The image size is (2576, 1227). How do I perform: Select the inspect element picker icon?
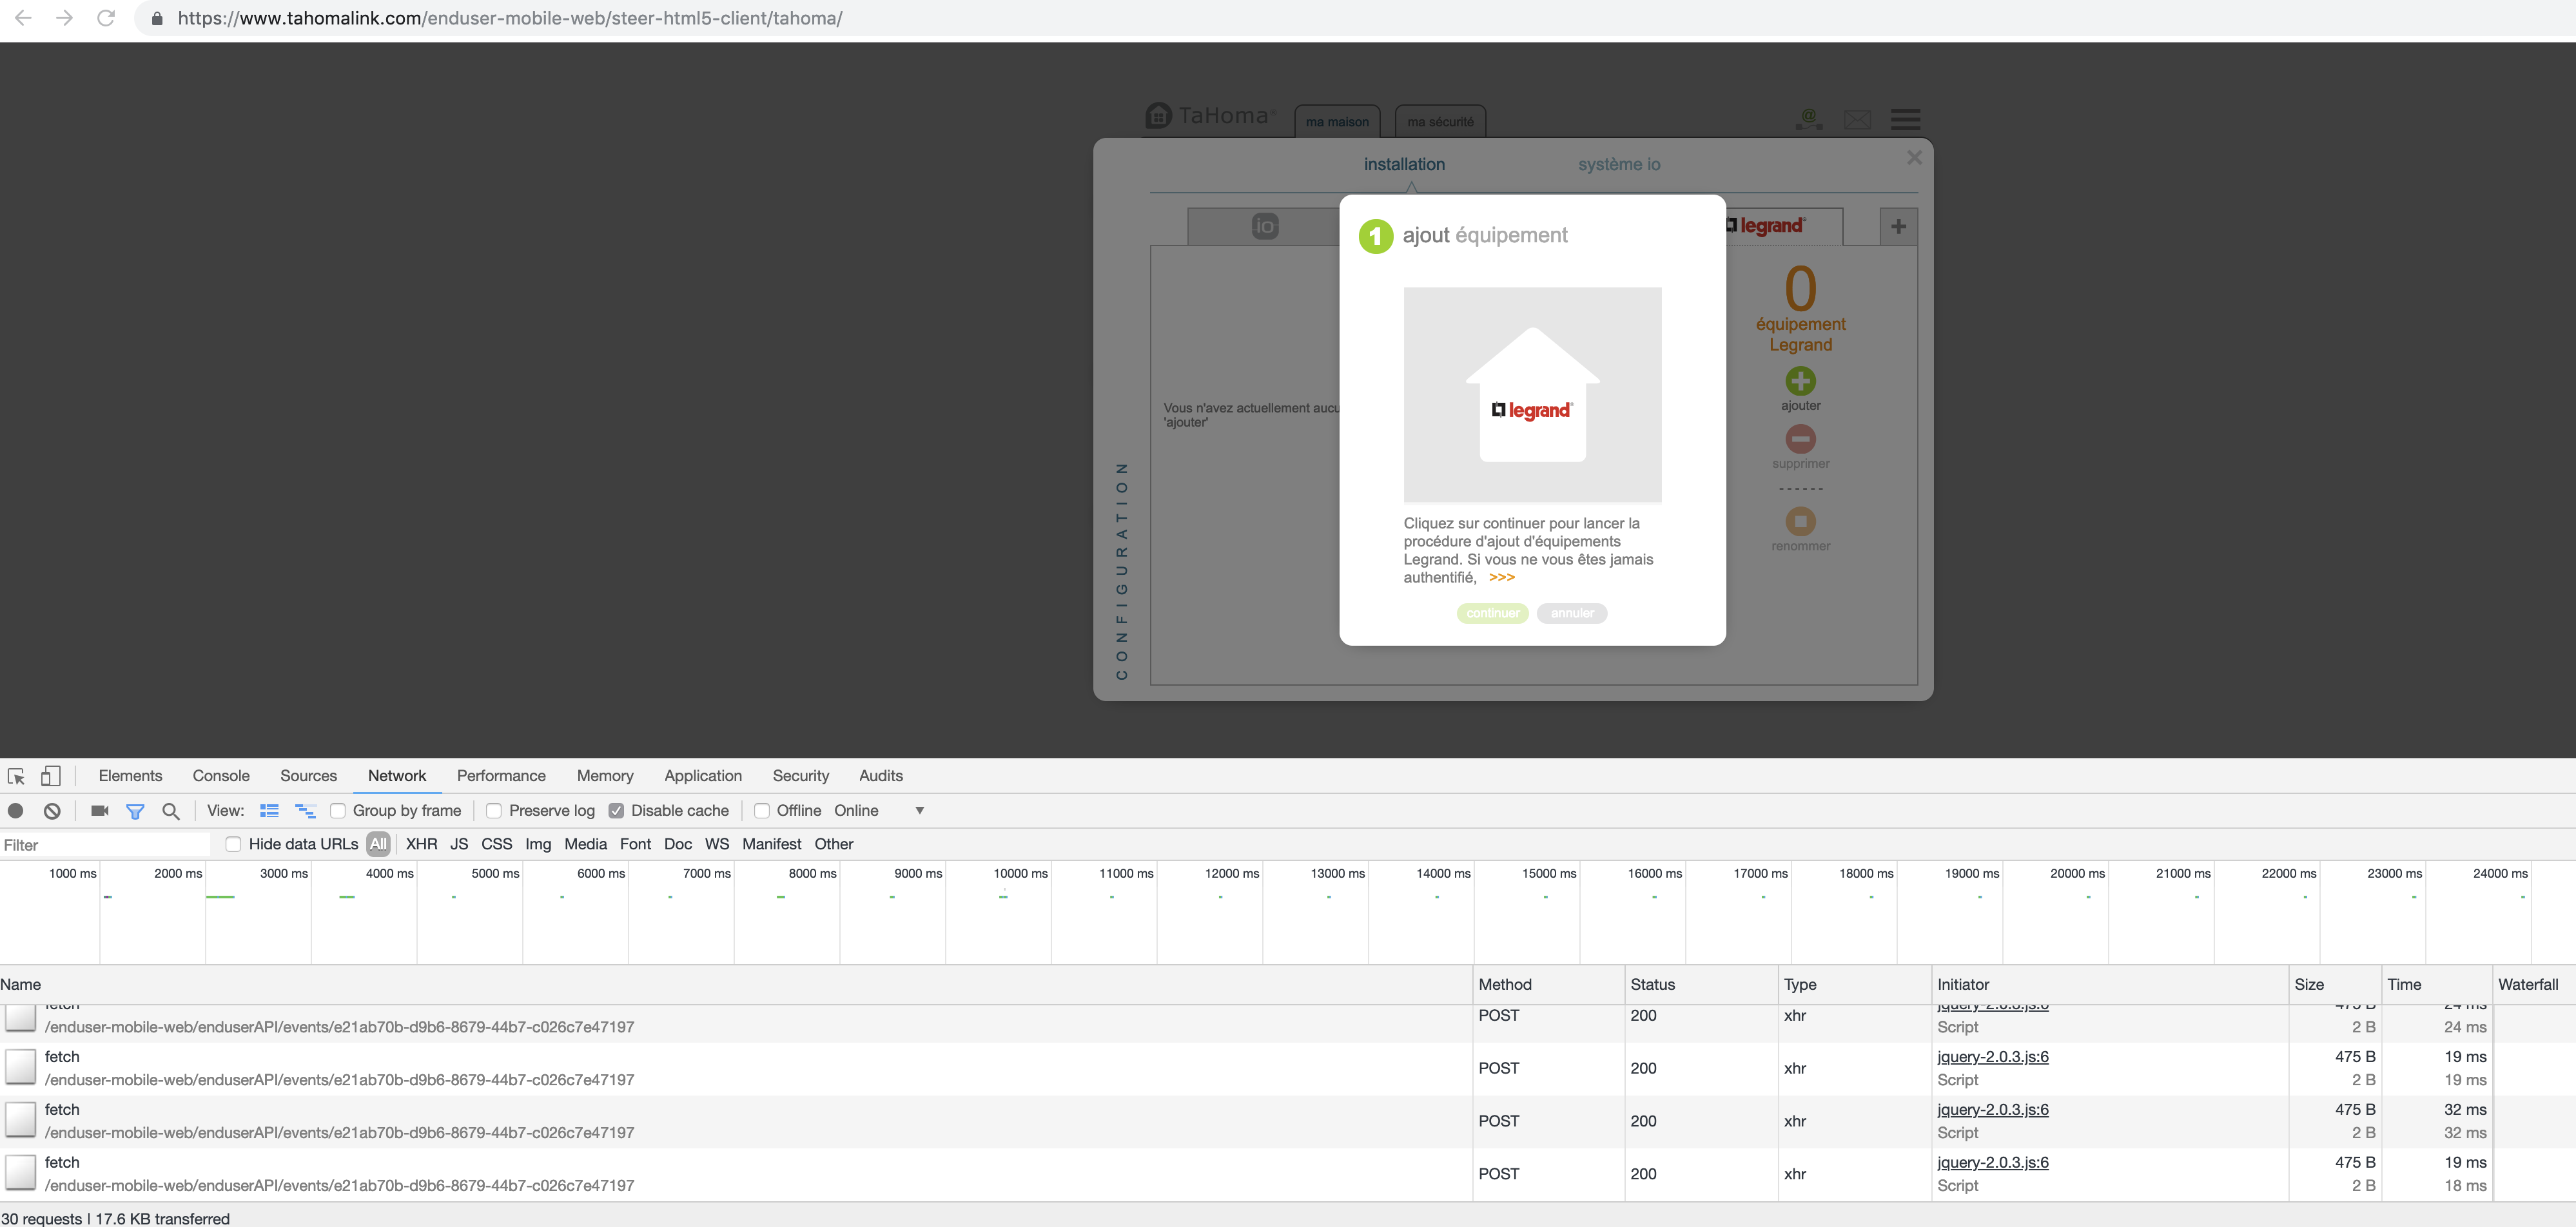pos(16,776)
